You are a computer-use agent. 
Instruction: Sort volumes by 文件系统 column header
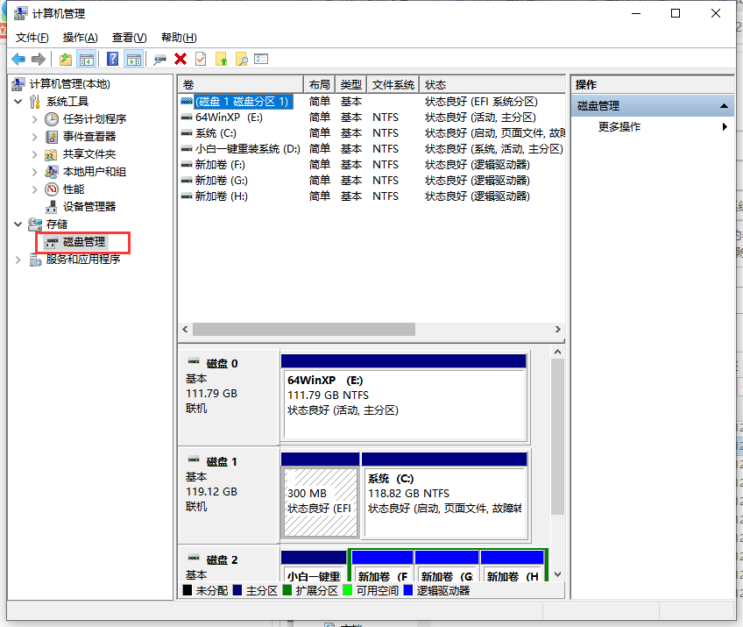click(x=393, y=85)
